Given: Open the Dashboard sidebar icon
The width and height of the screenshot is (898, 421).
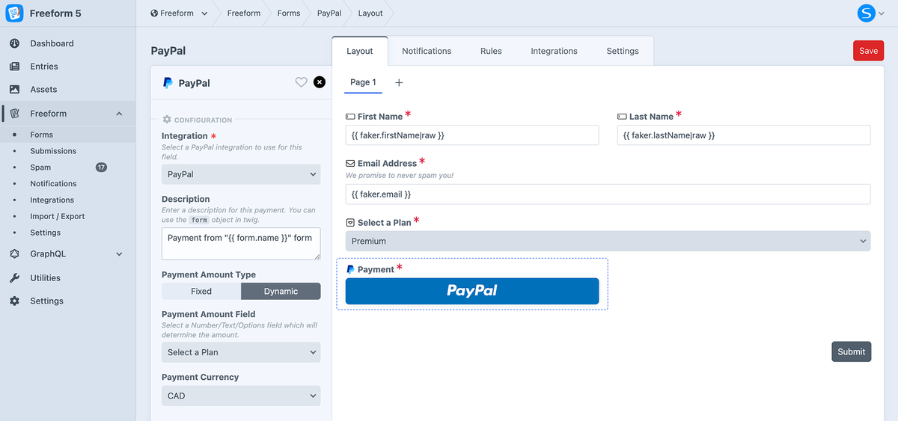Looking at the screenshot, I should point(14,43).
